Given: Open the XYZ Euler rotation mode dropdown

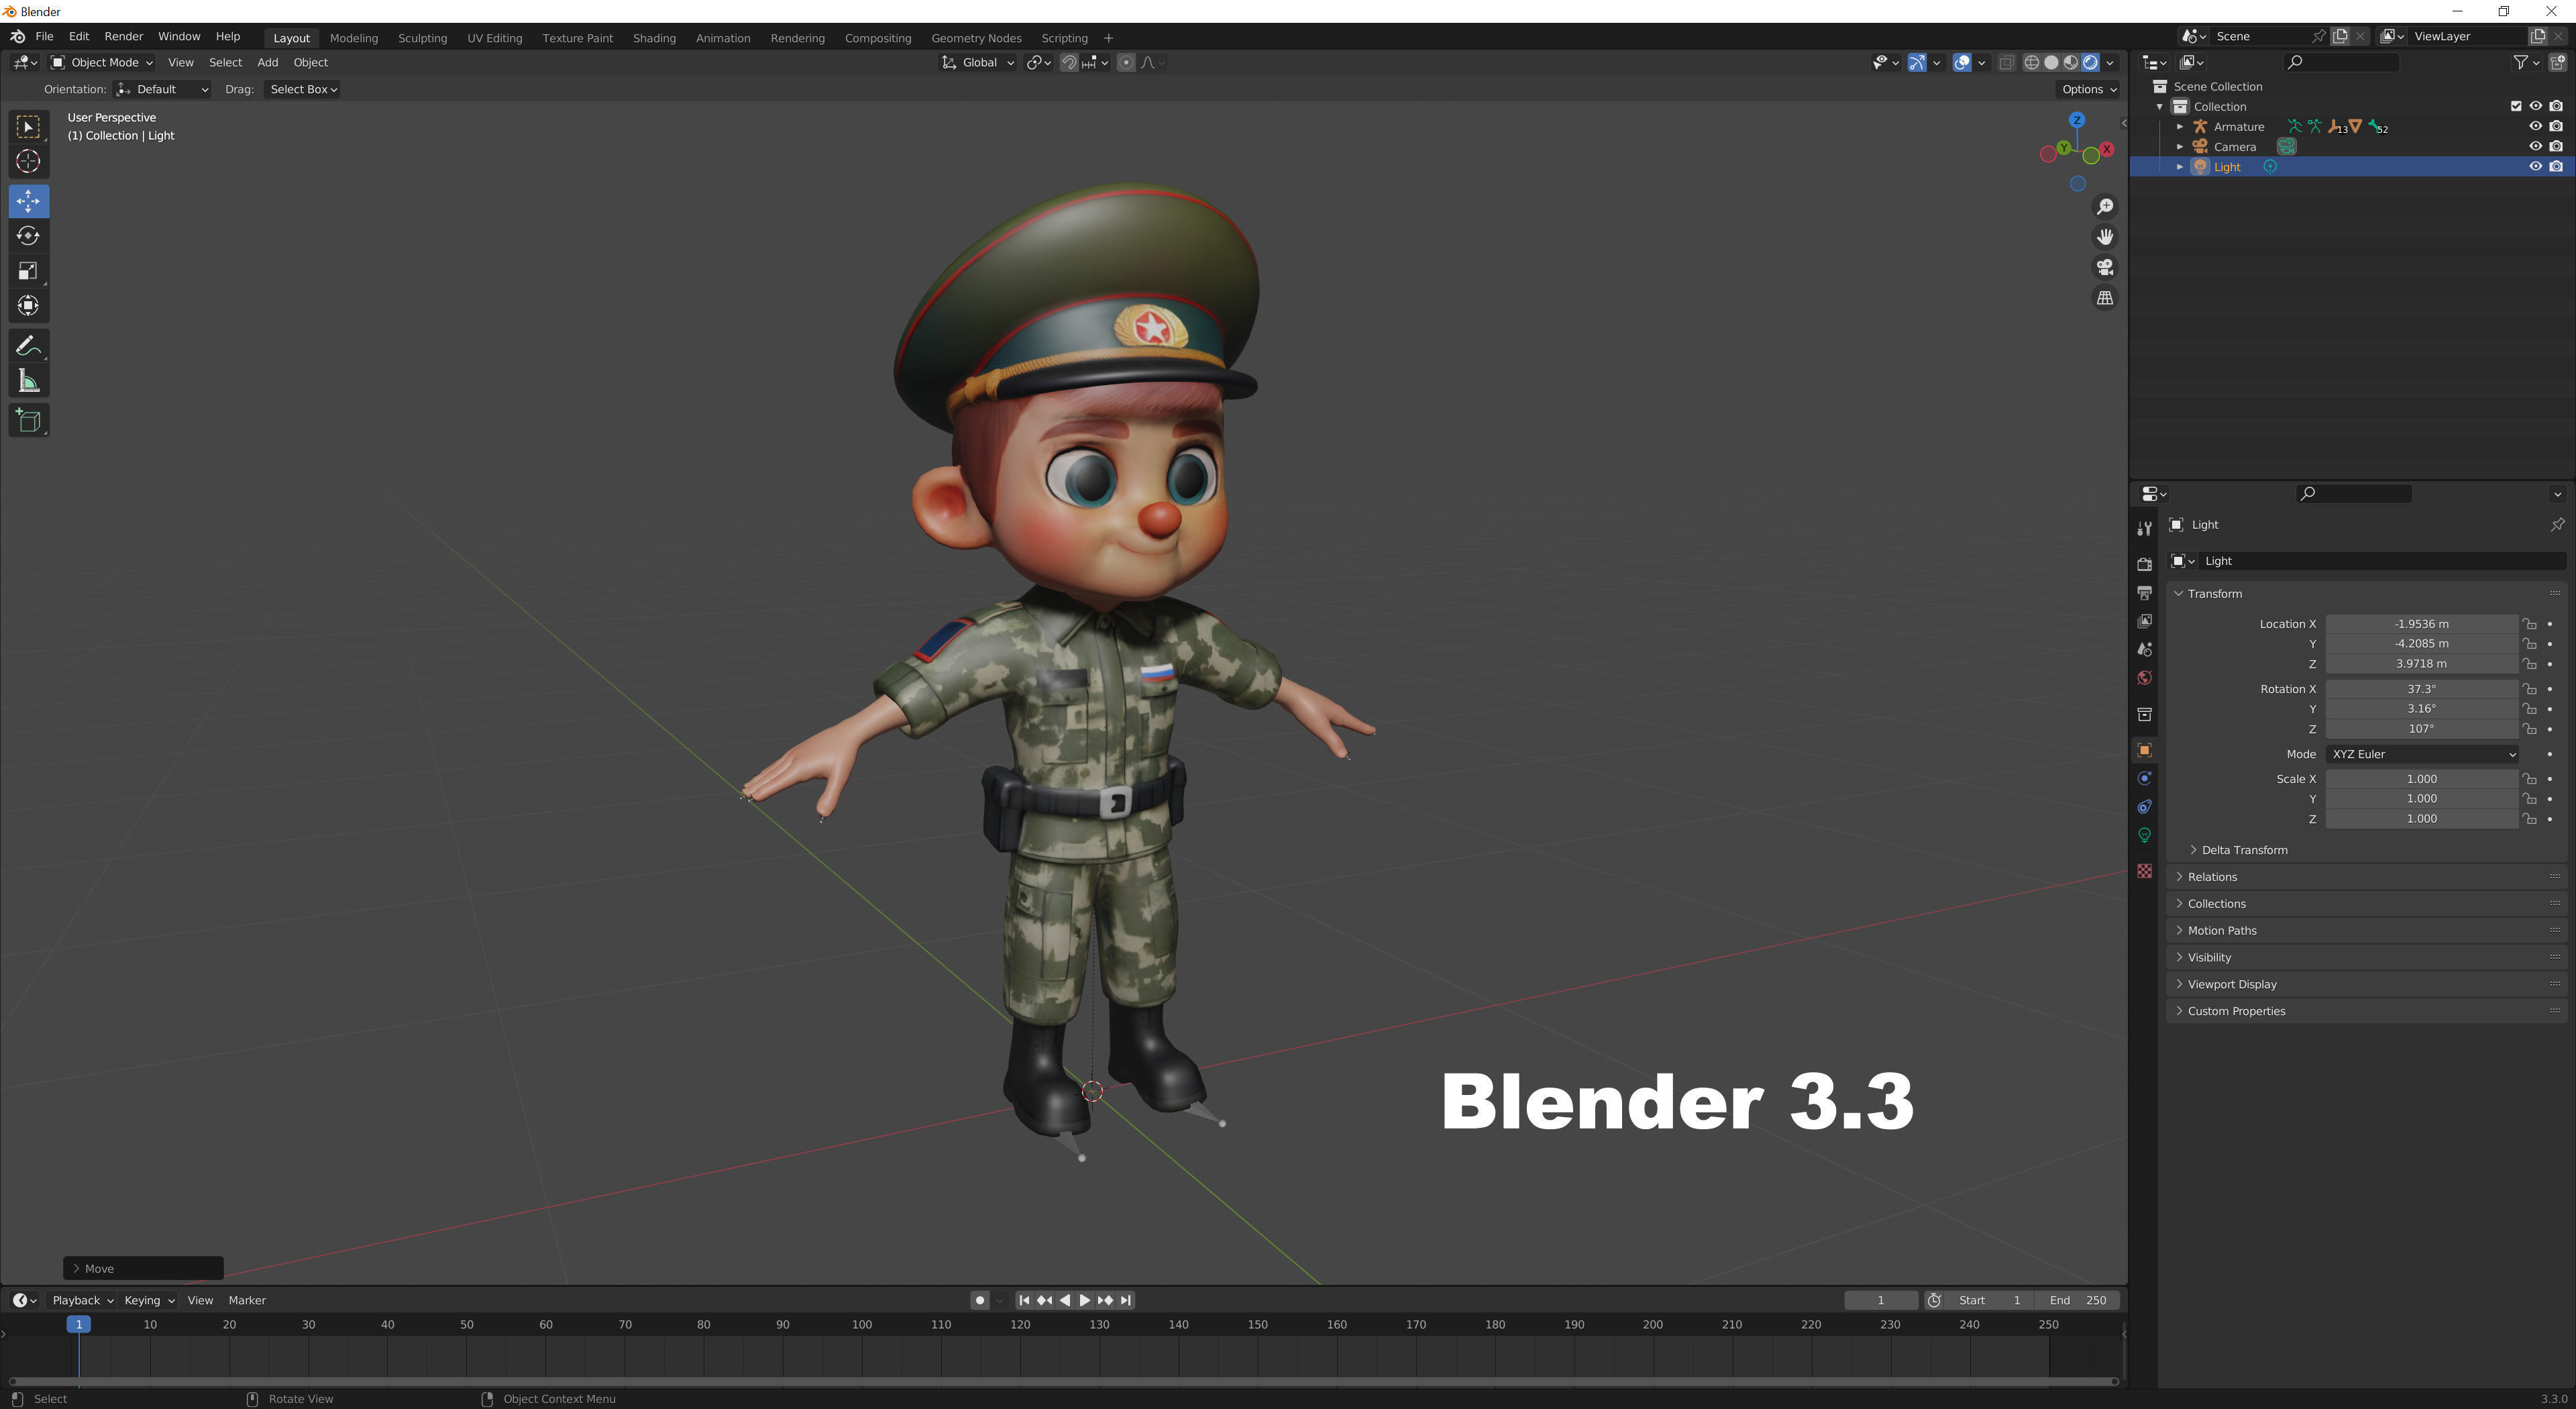Looking at the screenshot, I should tap(2421, 754).
